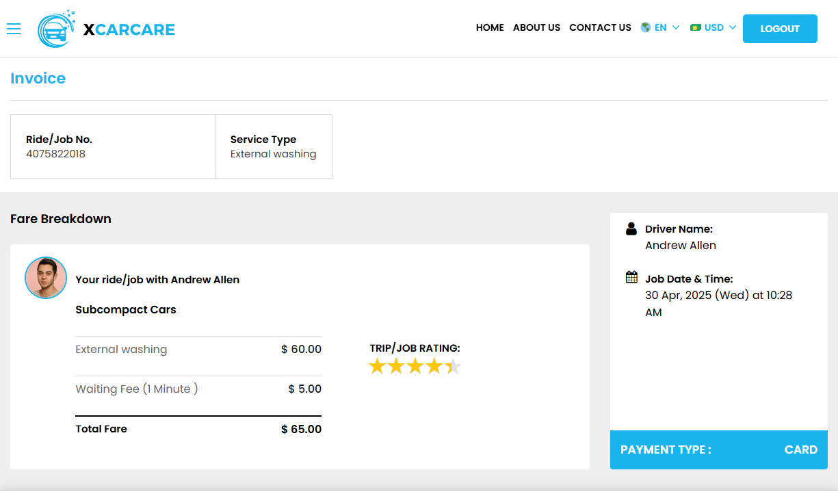Click the XCARCARE brand text

point(129,29)
